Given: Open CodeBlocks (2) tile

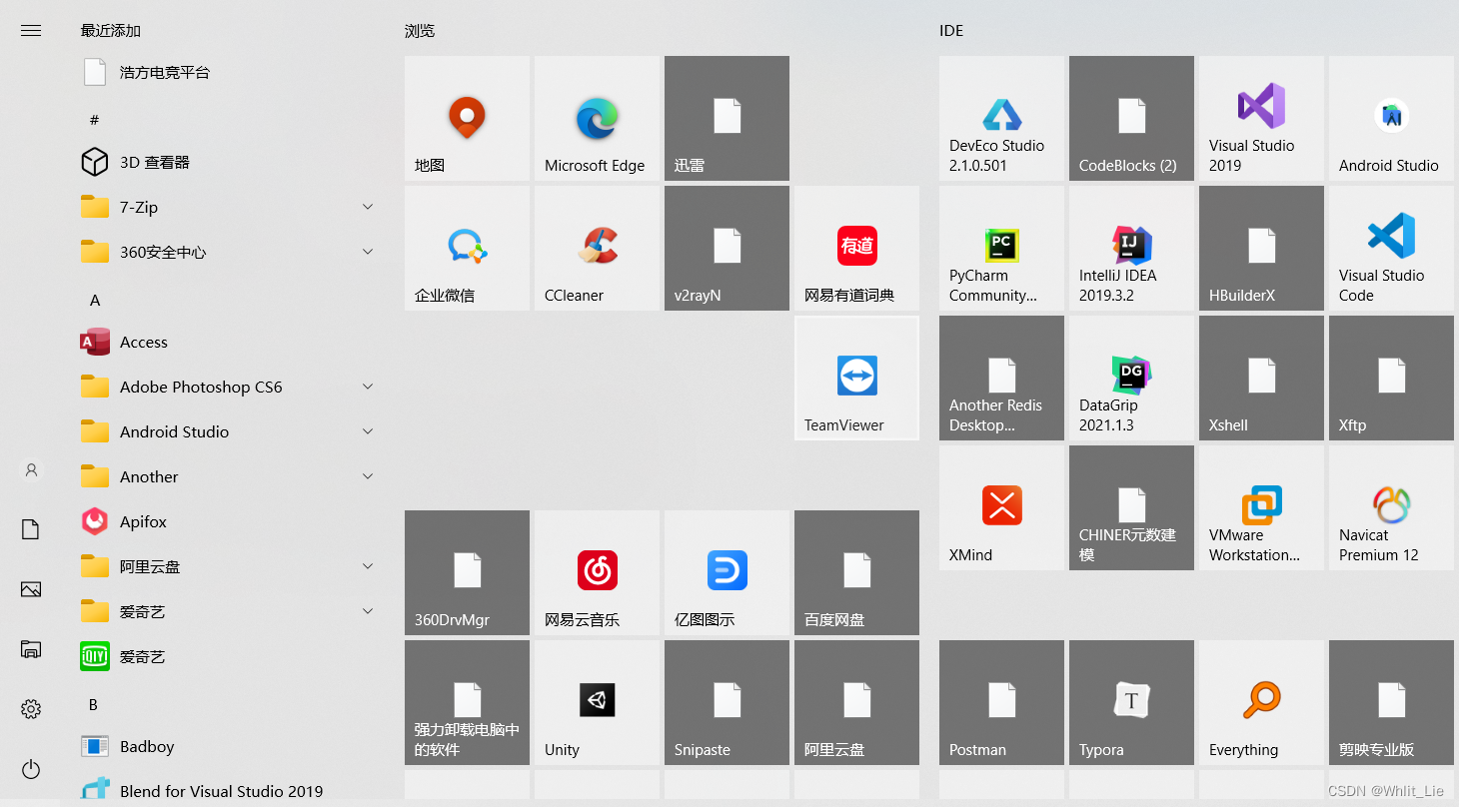Looking at the screenshot, I should 1131,118.
